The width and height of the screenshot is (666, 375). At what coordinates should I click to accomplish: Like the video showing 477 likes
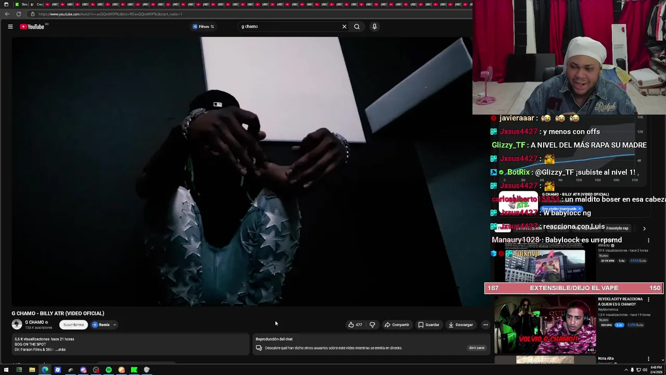(355, 324)
